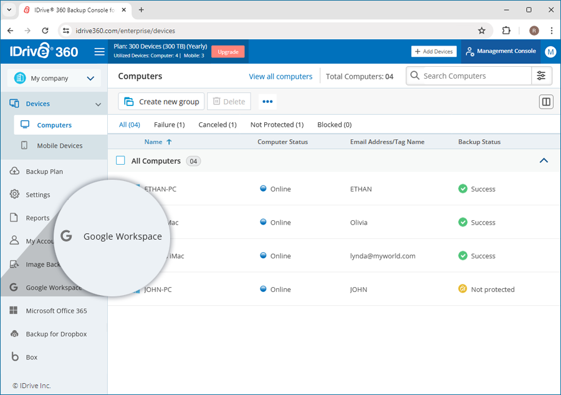Click the Delete button

(x=229, y=102)
